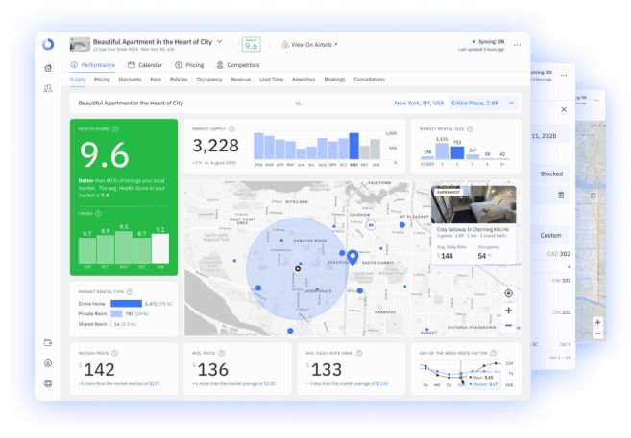Select the highlighted 753 bar in rental size chart

coord(457,152)
